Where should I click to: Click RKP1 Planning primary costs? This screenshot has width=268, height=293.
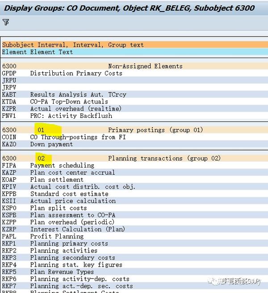(x=134, y=244)
